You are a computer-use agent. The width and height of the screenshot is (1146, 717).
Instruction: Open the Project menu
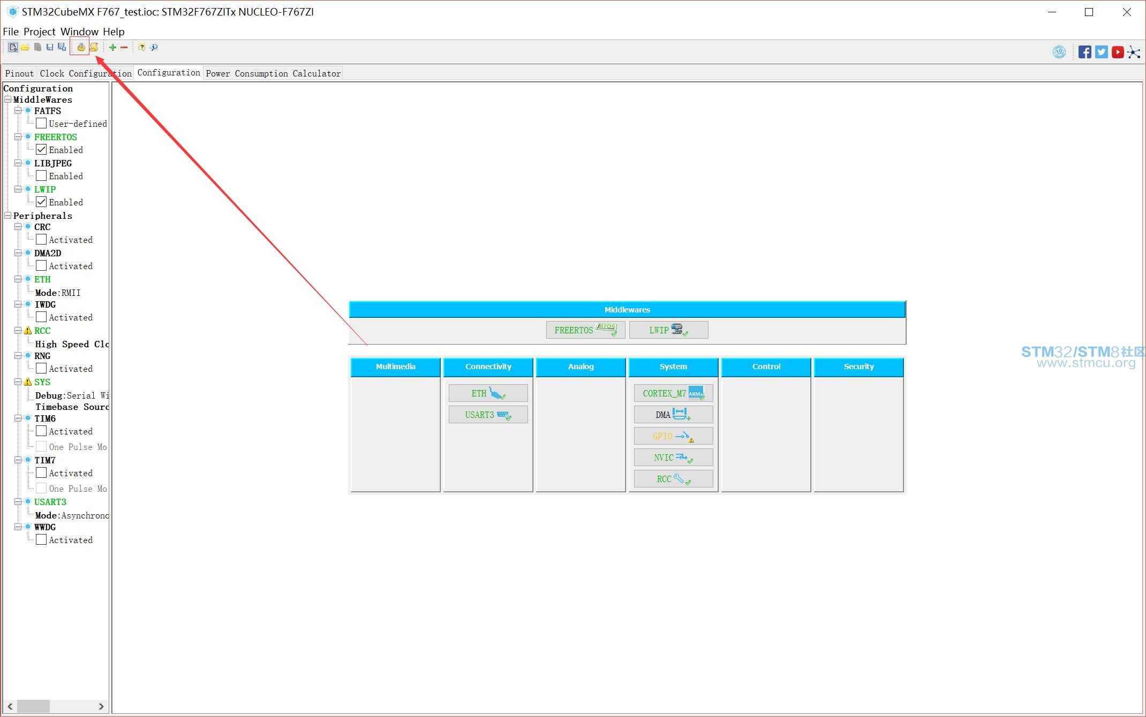[x=40, y=32]
